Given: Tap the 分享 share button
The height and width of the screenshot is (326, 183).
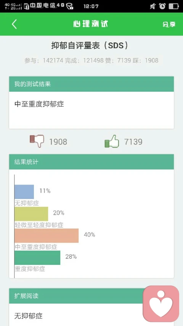Looking at the screenshot, I should [x=169, y=24].
